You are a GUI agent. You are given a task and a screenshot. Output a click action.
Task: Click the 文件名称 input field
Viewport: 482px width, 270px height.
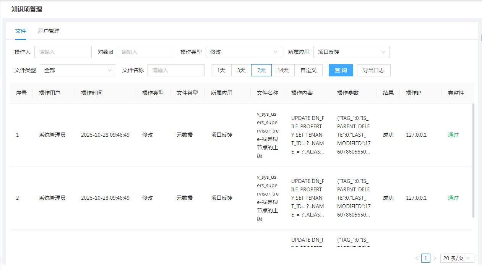click(176, 70)
